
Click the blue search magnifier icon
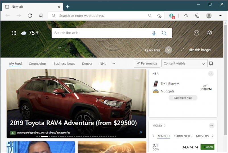(164, 33)
